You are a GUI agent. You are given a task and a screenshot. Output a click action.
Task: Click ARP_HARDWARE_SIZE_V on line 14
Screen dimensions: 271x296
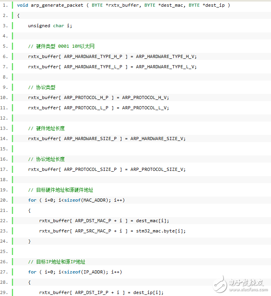157,139
